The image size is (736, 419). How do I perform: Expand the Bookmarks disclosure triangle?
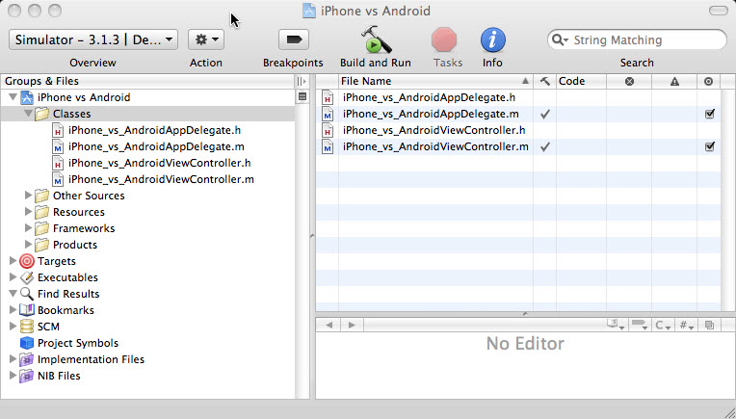point(13,310)
